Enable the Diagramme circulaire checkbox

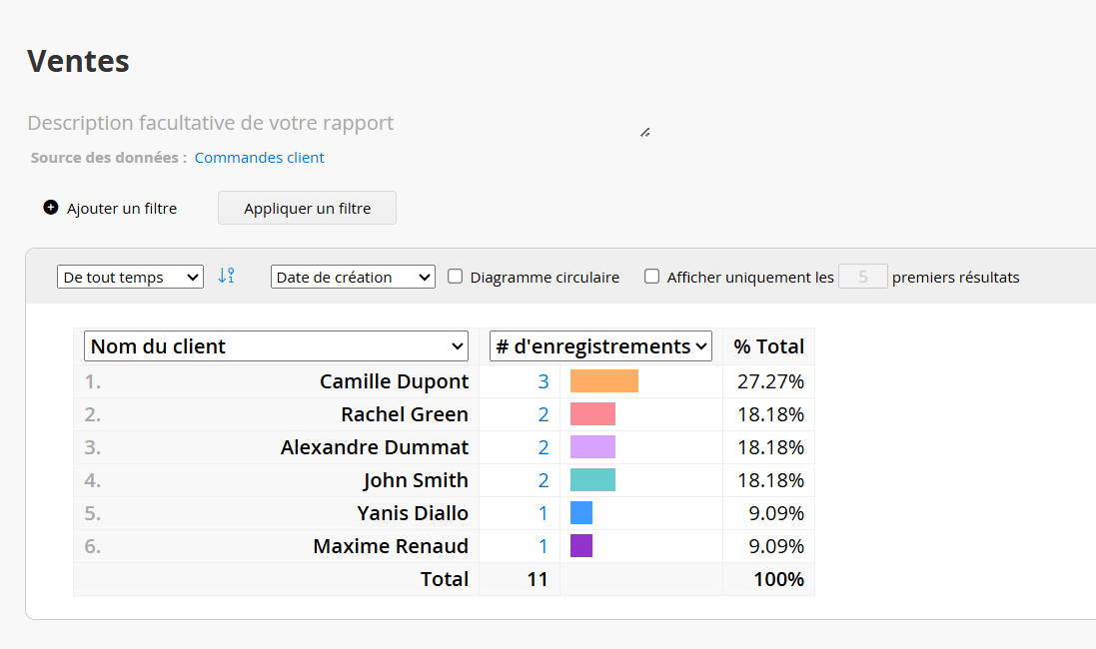[x=455, y=277]
